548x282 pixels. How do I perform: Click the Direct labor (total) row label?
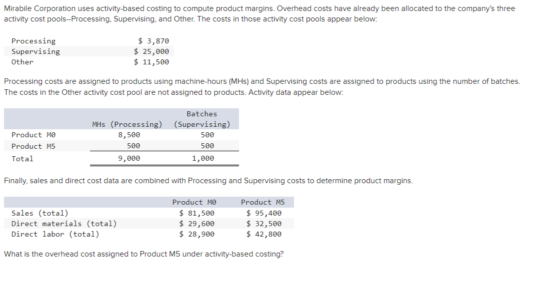(55, 234)
